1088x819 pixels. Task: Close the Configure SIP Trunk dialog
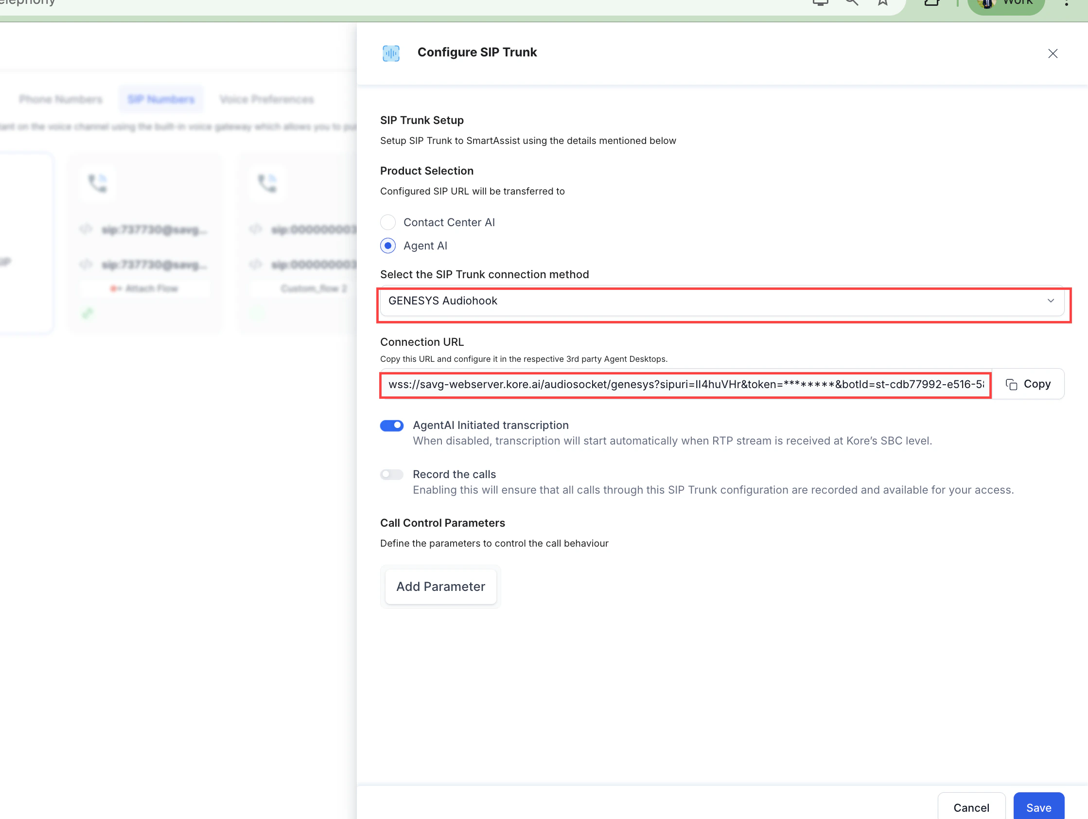pyautogui.click(x=1053, y=53)
